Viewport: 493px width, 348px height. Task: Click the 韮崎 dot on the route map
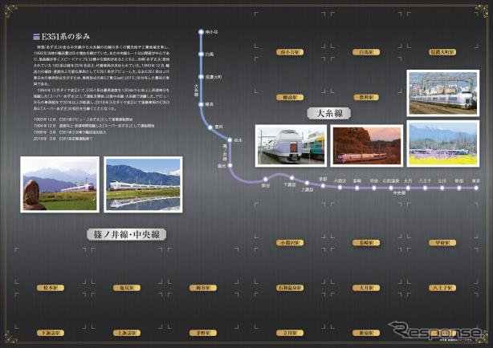(357, 188)
